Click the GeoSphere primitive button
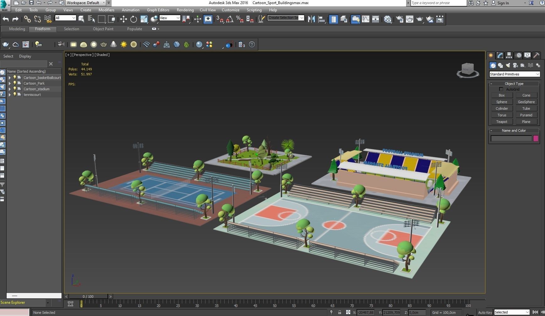This screenshot has height=316, width=545. (x=526, y=102)
